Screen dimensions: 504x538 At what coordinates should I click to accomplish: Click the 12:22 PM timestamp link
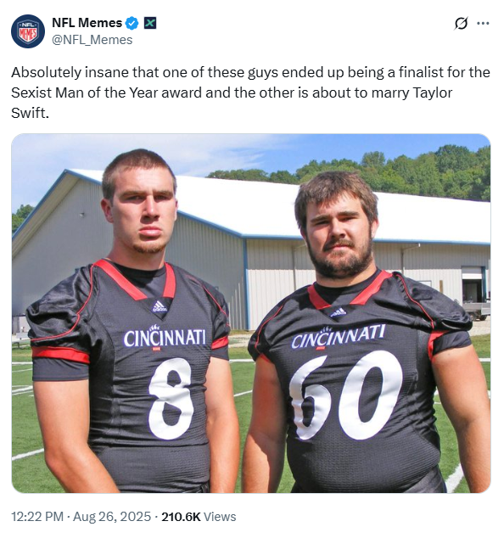37,517
